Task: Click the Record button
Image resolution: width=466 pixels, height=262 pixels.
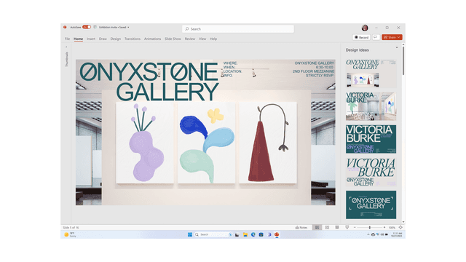Action: (361, 37)
